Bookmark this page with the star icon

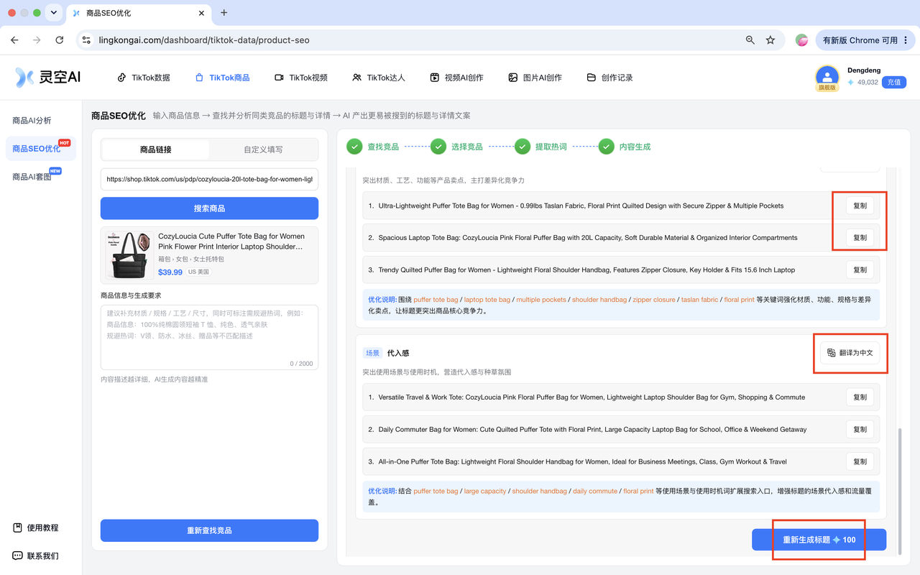pos(770,40)
